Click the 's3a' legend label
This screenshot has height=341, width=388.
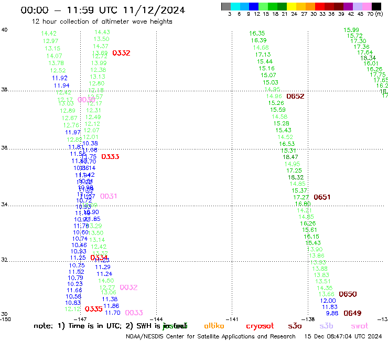295,326
